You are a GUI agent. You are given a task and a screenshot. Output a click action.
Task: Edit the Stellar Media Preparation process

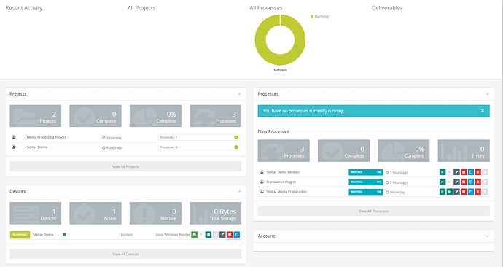(x=456, y=192)
